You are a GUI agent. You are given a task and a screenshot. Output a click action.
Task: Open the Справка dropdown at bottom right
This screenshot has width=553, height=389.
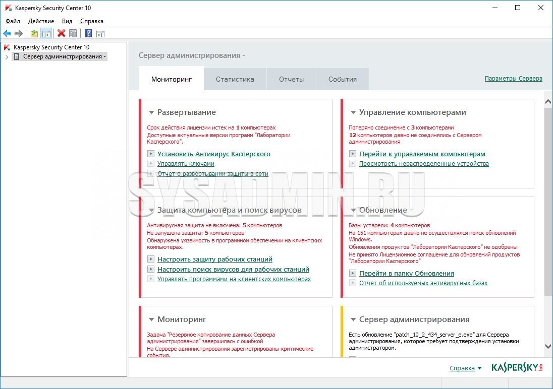point(479,368)
